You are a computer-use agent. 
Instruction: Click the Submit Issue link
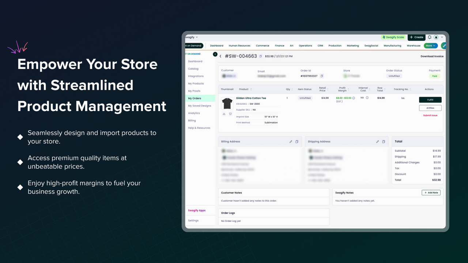click(430, 115)
